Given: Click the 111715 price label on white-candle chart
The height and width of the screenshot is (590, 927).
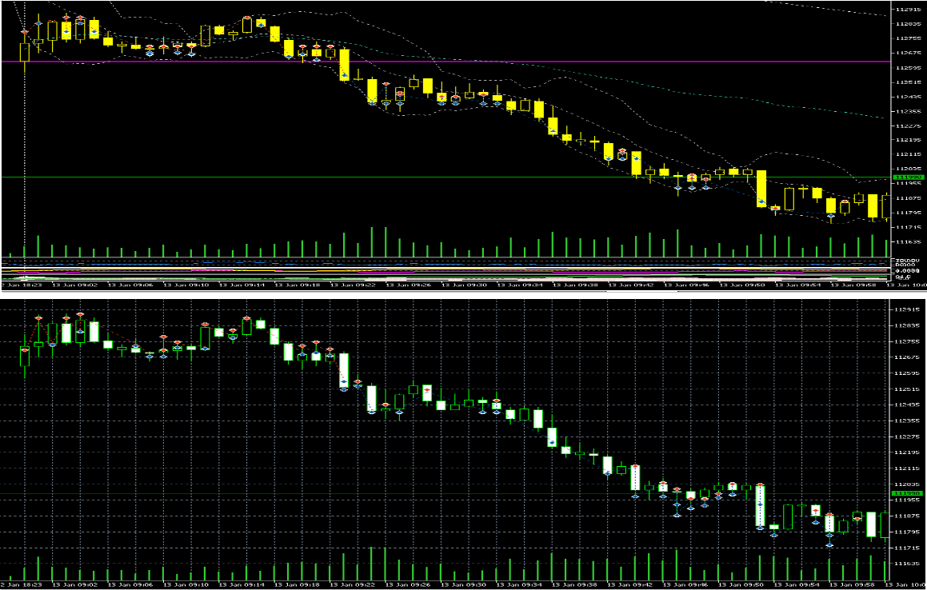Looking at the screenshot, I should [905, 548].
